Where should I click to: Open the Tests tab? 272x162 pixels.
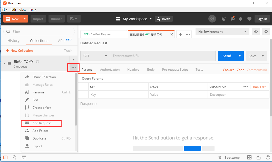click(199, 70)
